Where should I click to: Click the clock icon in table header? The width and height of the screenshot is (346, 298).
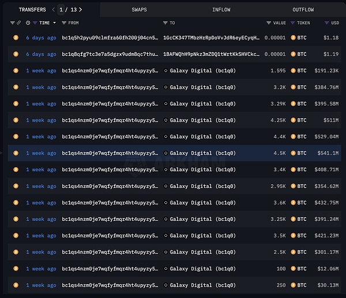28,23
